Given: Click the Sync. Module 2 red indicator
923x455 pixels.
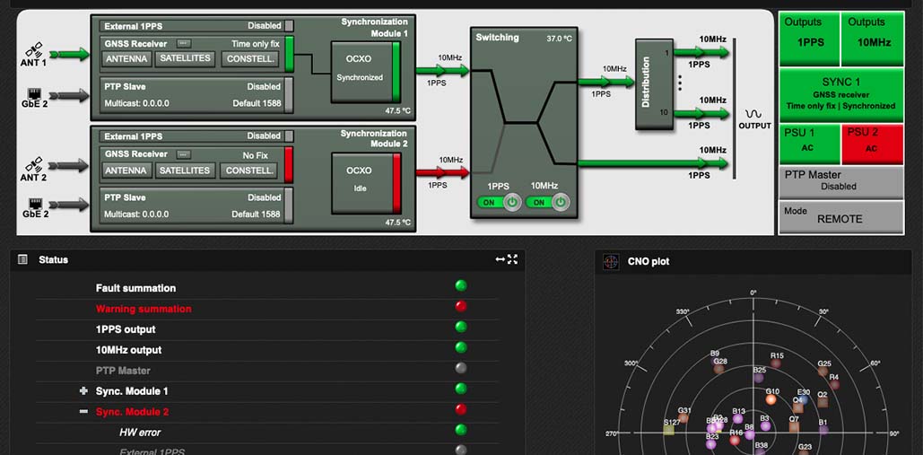Looking at the screenshot, I should pos(461,409).
